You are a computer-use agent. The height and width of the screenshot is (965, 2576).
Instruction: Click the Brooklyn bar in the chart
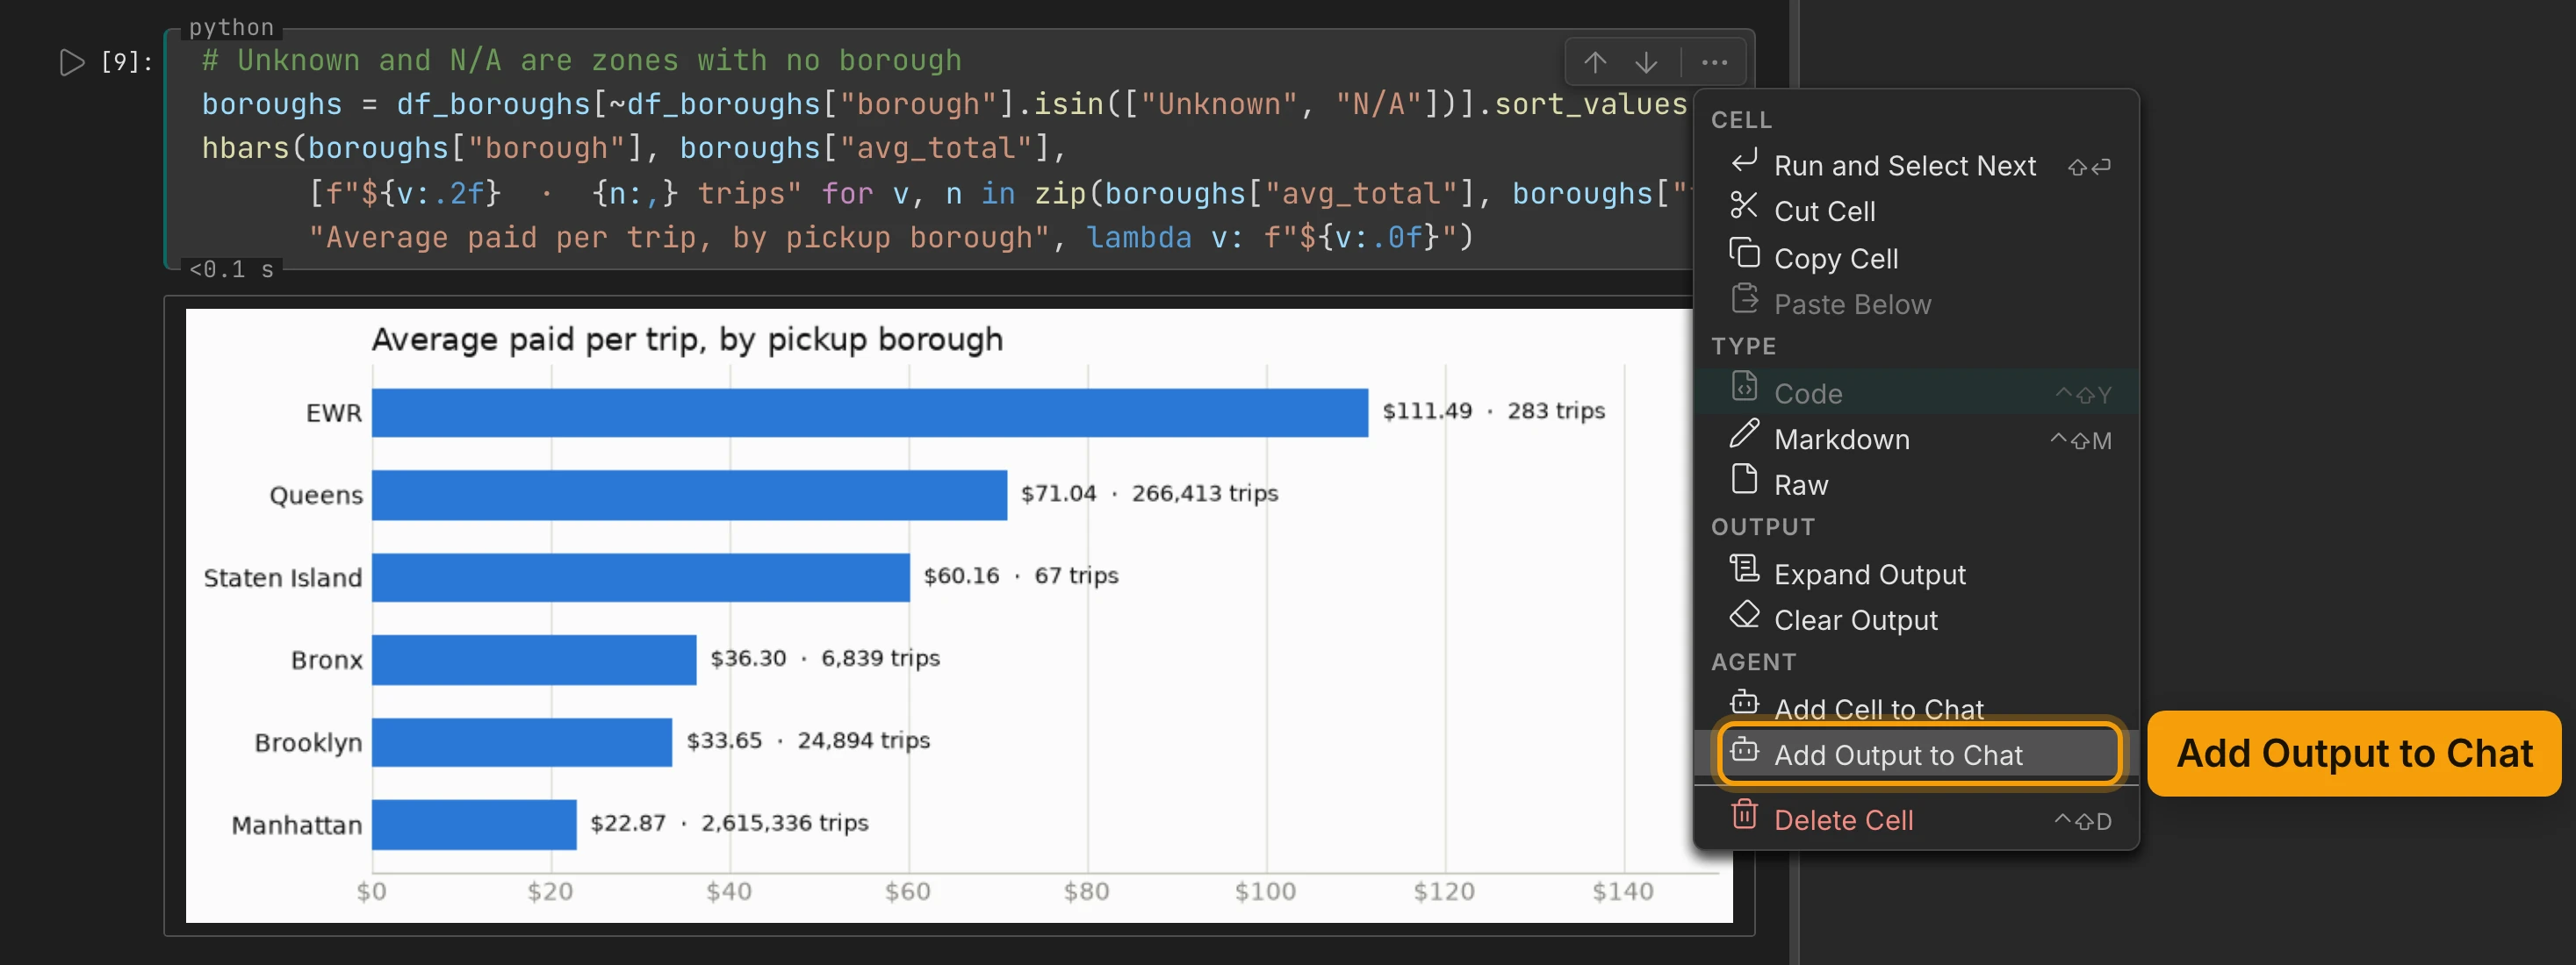pos(522,741)
